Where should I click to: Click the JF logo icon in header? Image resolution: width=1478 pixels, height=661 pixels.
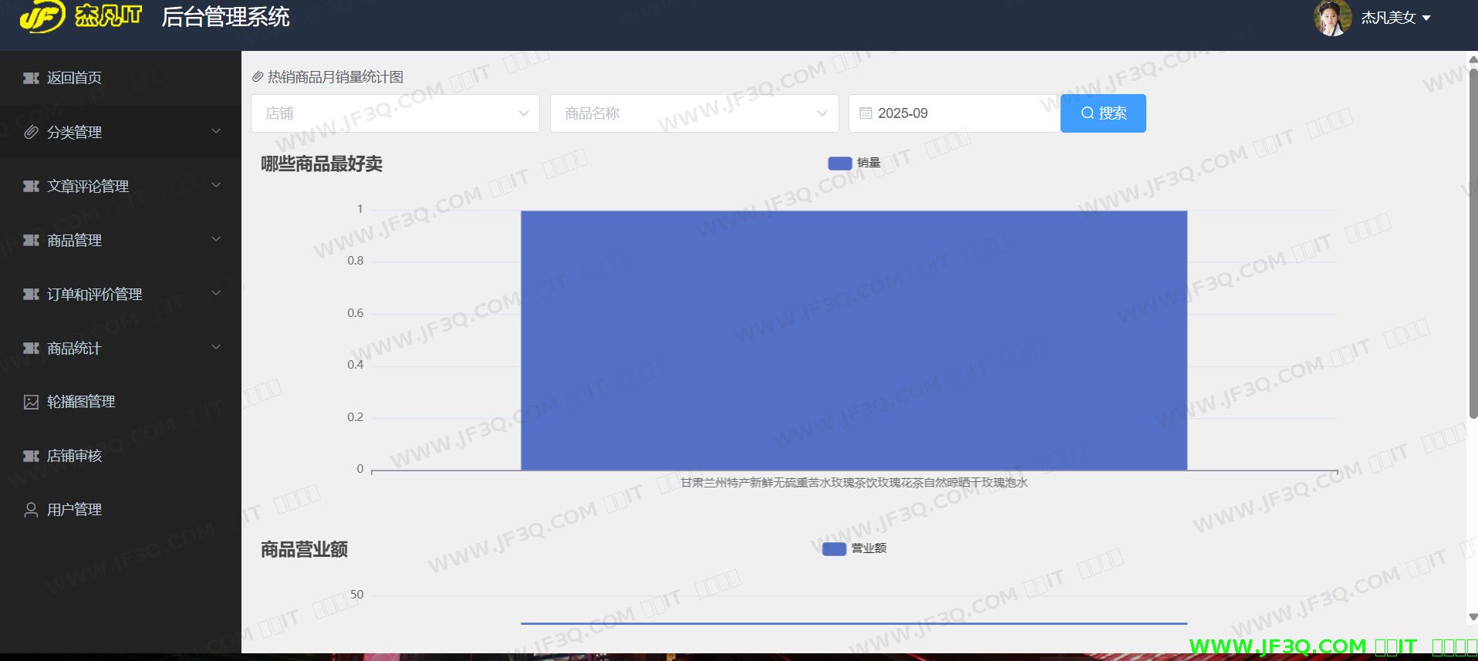pos(42,17)
